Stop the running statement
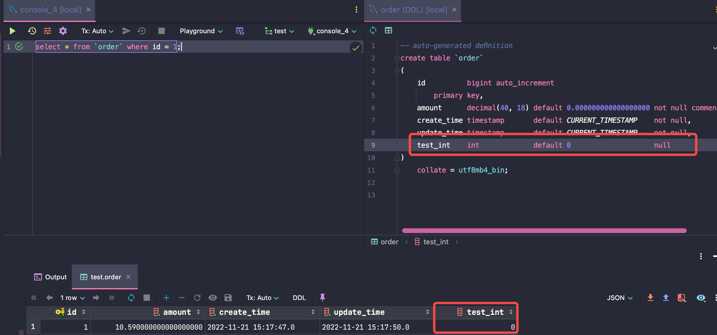This screenshot has width=717, height=335. 161,31
